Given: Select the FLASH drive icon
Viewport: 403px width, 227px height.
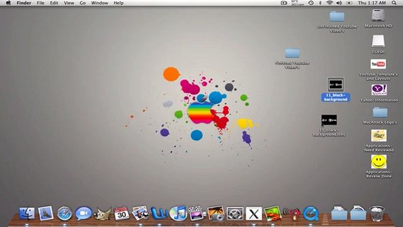Looking at the screenshot, I should 378,42.
